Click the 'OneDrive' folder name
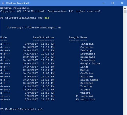This screenshot has height=115, width=127. click(x=87, y=73)
